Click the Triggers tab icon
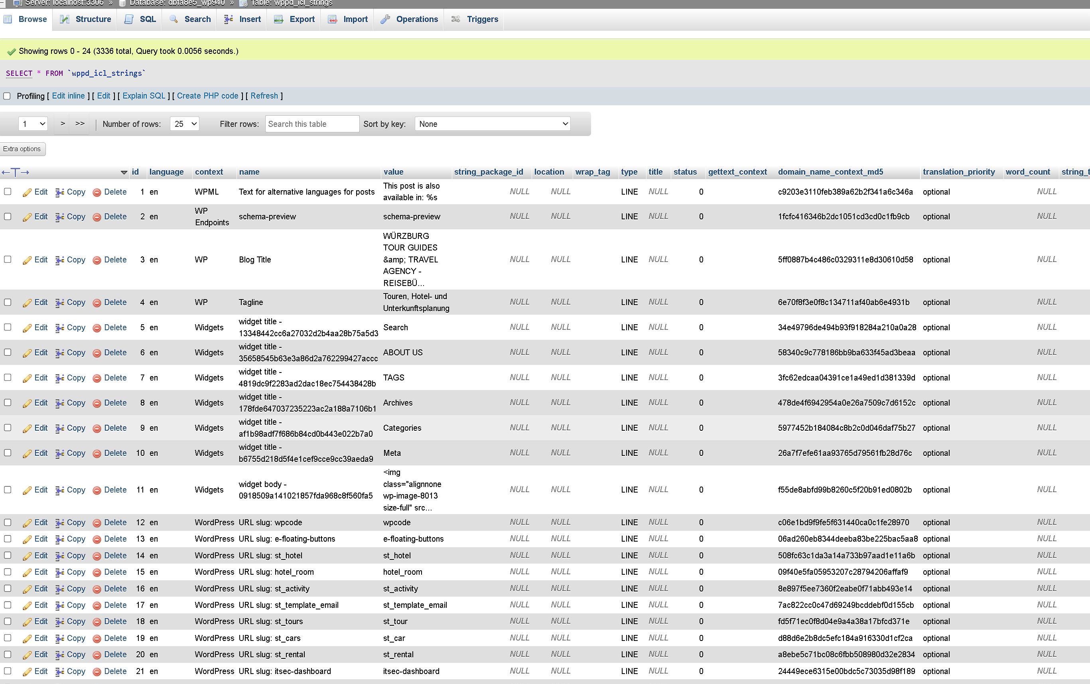The width and height of the screenshot is (1090, 684). [x=456, y=20]
